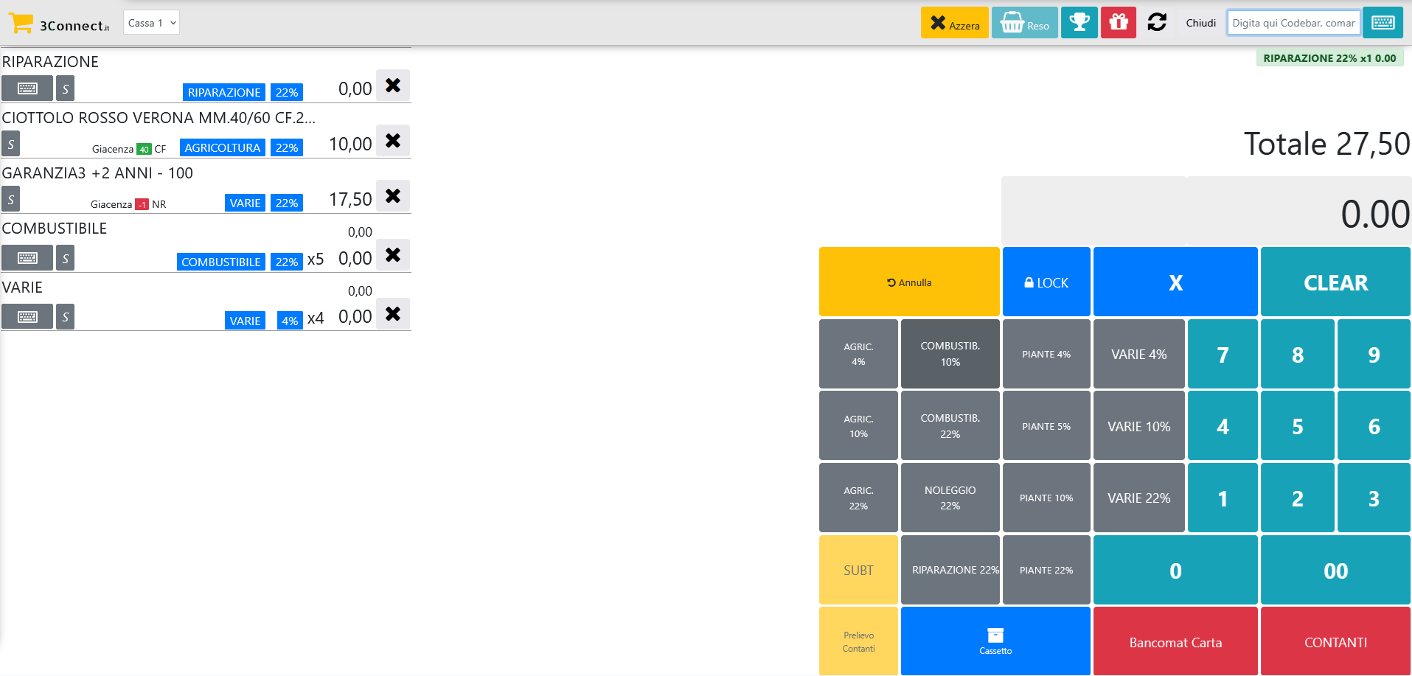Open keyboard for the RIPARAZIONE row
This screenshot has height=676, width=1412.
pos(27,88)
